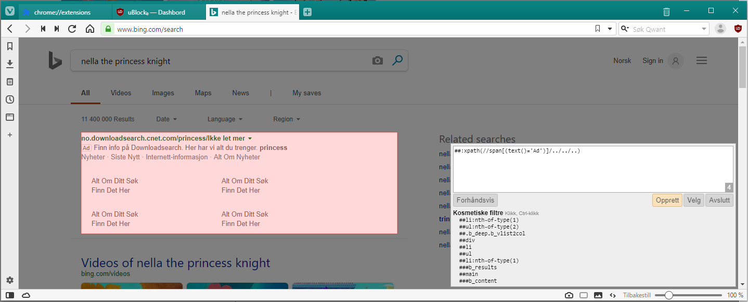Open the address bar history dropdown arrow

tap(610, 29)
